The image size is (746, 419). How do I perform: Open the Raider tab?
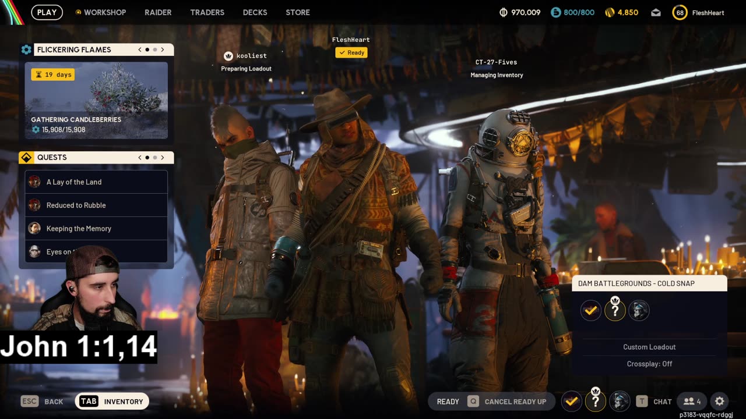pyautogui.click(x=158, y=12)
